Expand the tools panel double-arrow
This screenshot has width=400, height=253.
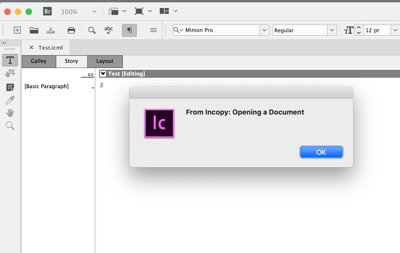coord(4,43)
